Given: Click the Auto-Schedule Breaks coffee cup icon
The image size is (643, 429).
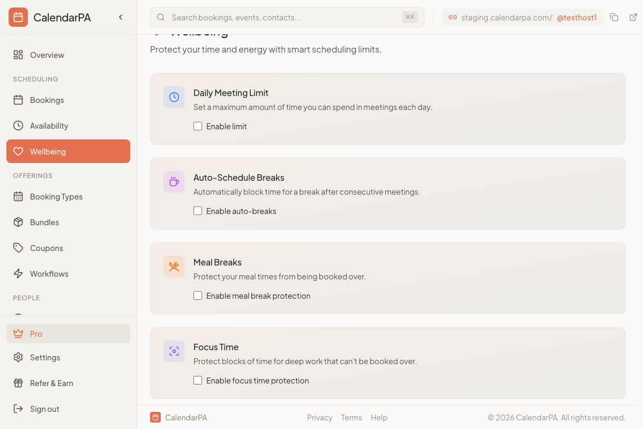Looking at the screenshot, I should point(174,182).
